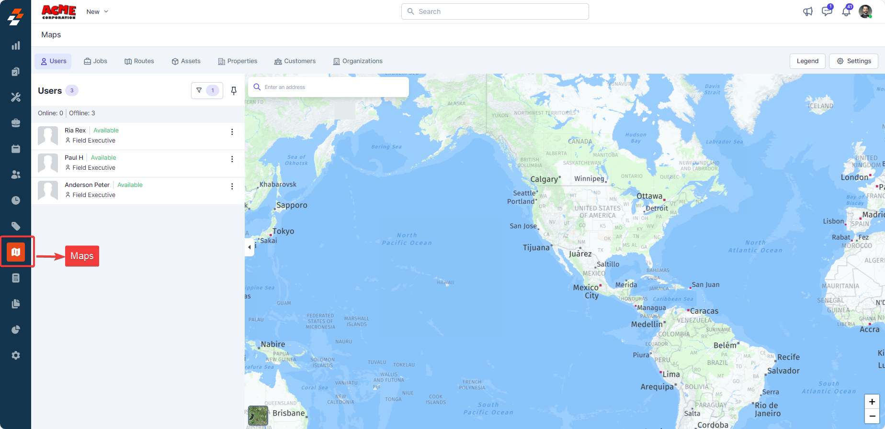Screen dimensions: 885x429
Task: Click the Online: 0 status count
Action: click(51, 113)
